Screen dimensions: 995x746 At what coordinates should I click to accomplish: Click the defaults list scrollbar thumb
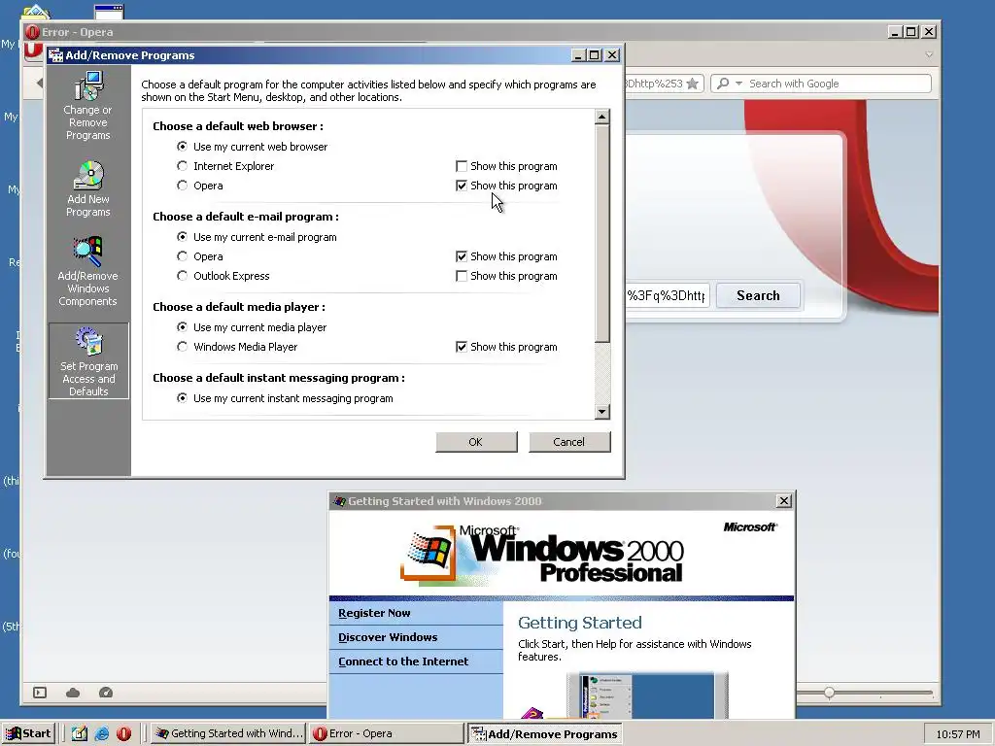point(602,233)
